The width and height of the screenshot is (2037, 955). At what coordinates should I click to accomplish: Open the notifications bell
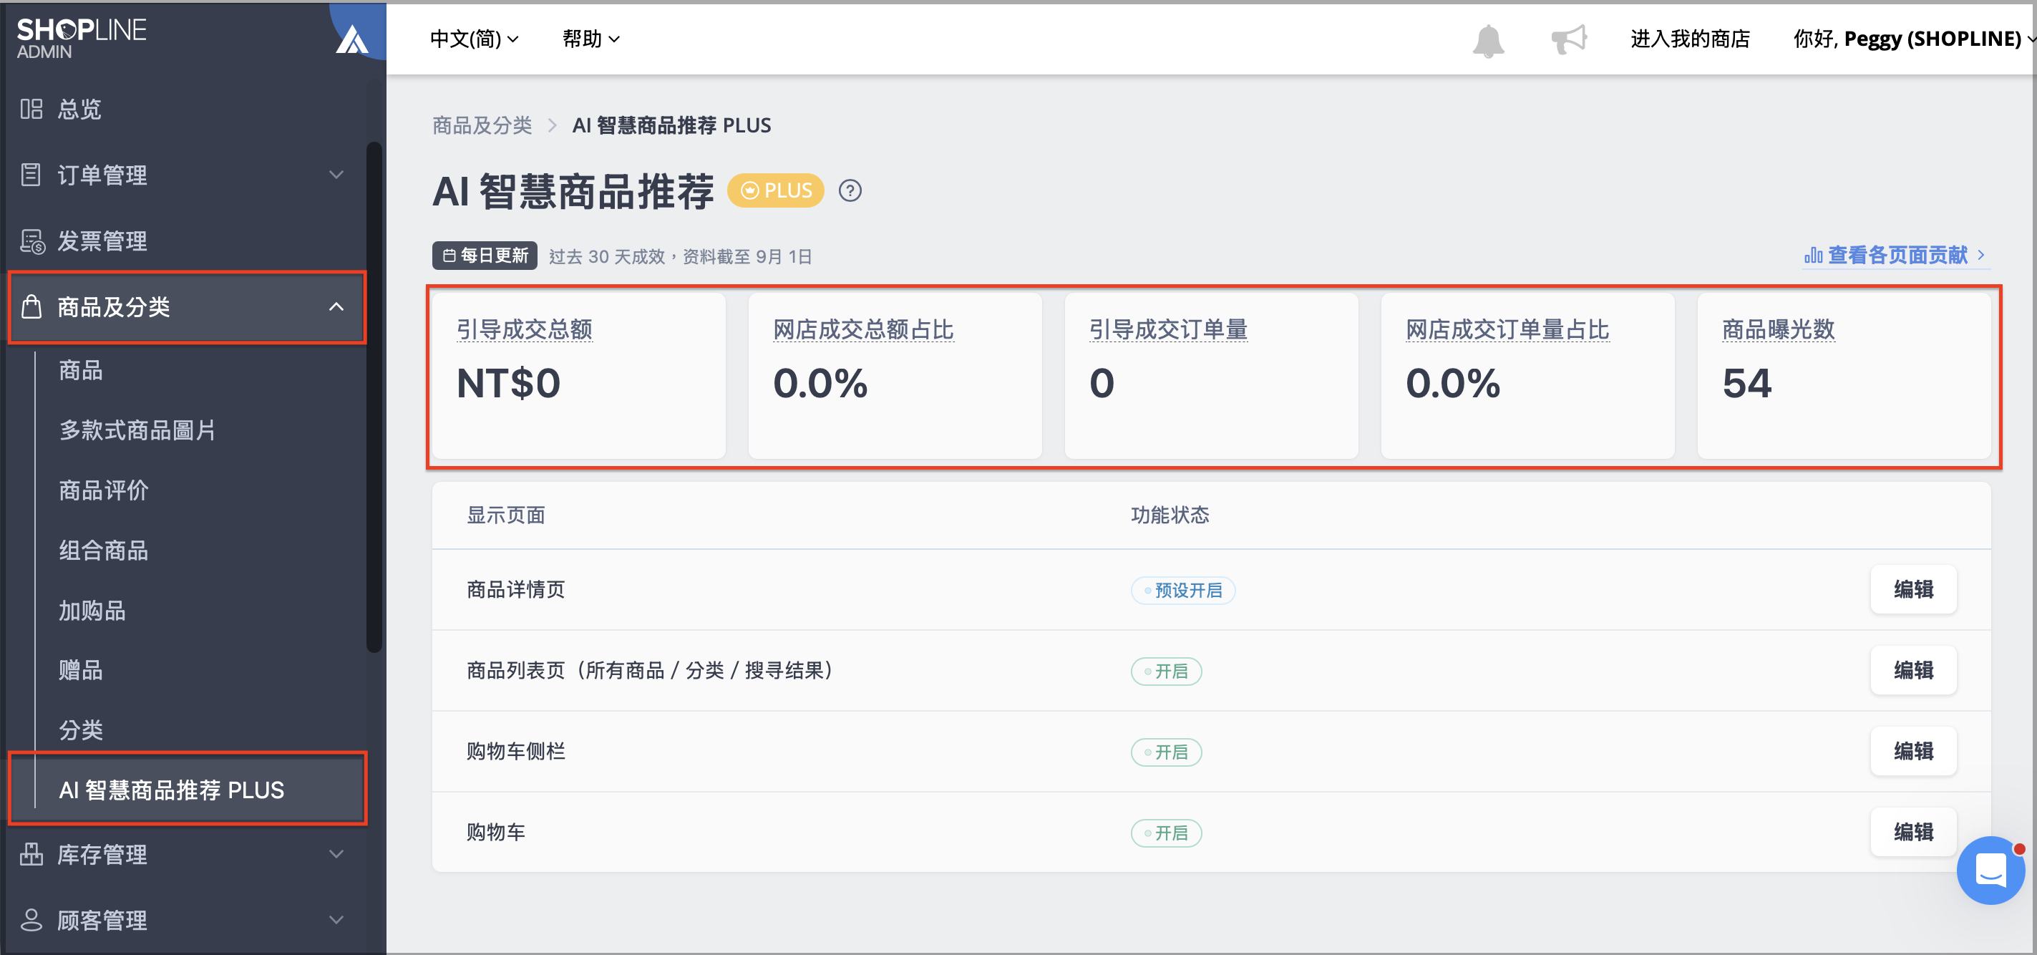[1487, 39]
